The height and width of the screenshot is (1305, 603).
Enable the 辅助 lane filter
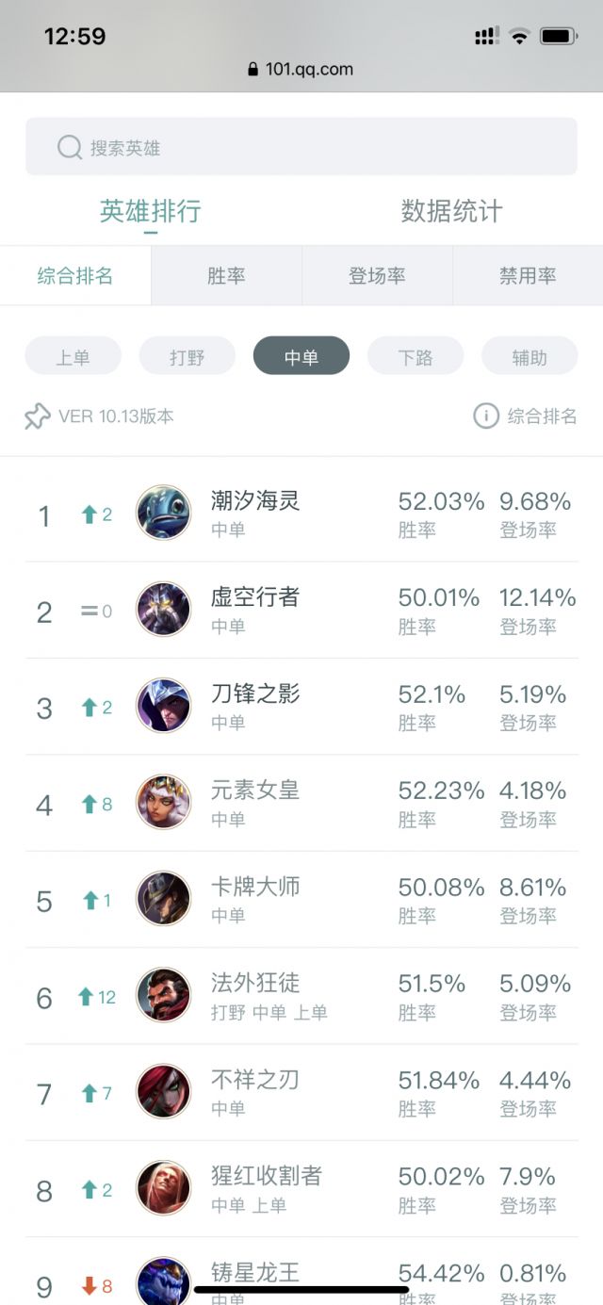pos(529,355)
